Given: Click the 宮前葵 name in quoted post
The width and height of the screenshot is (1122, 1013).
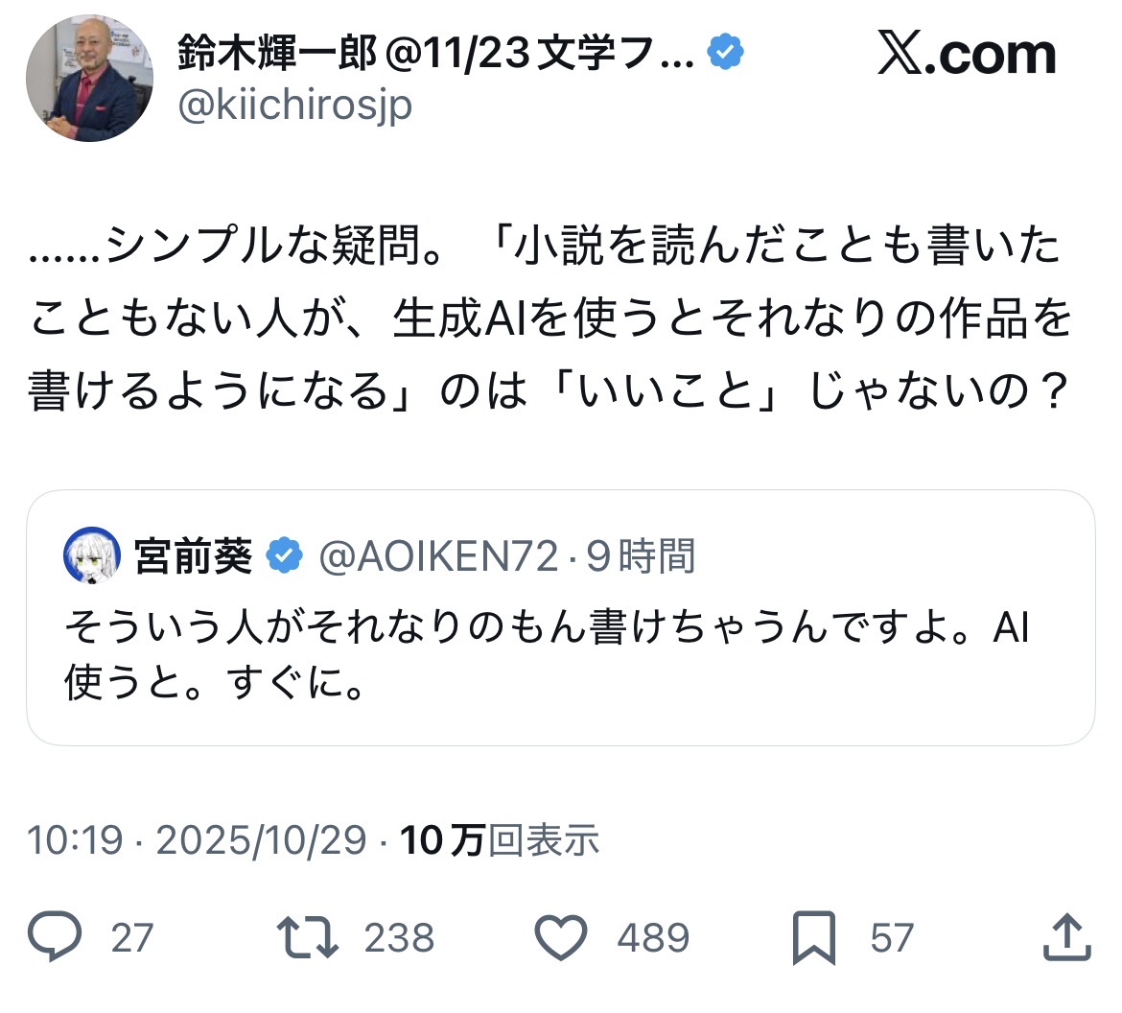Looking at the screenshot, I should pos(193,555).
